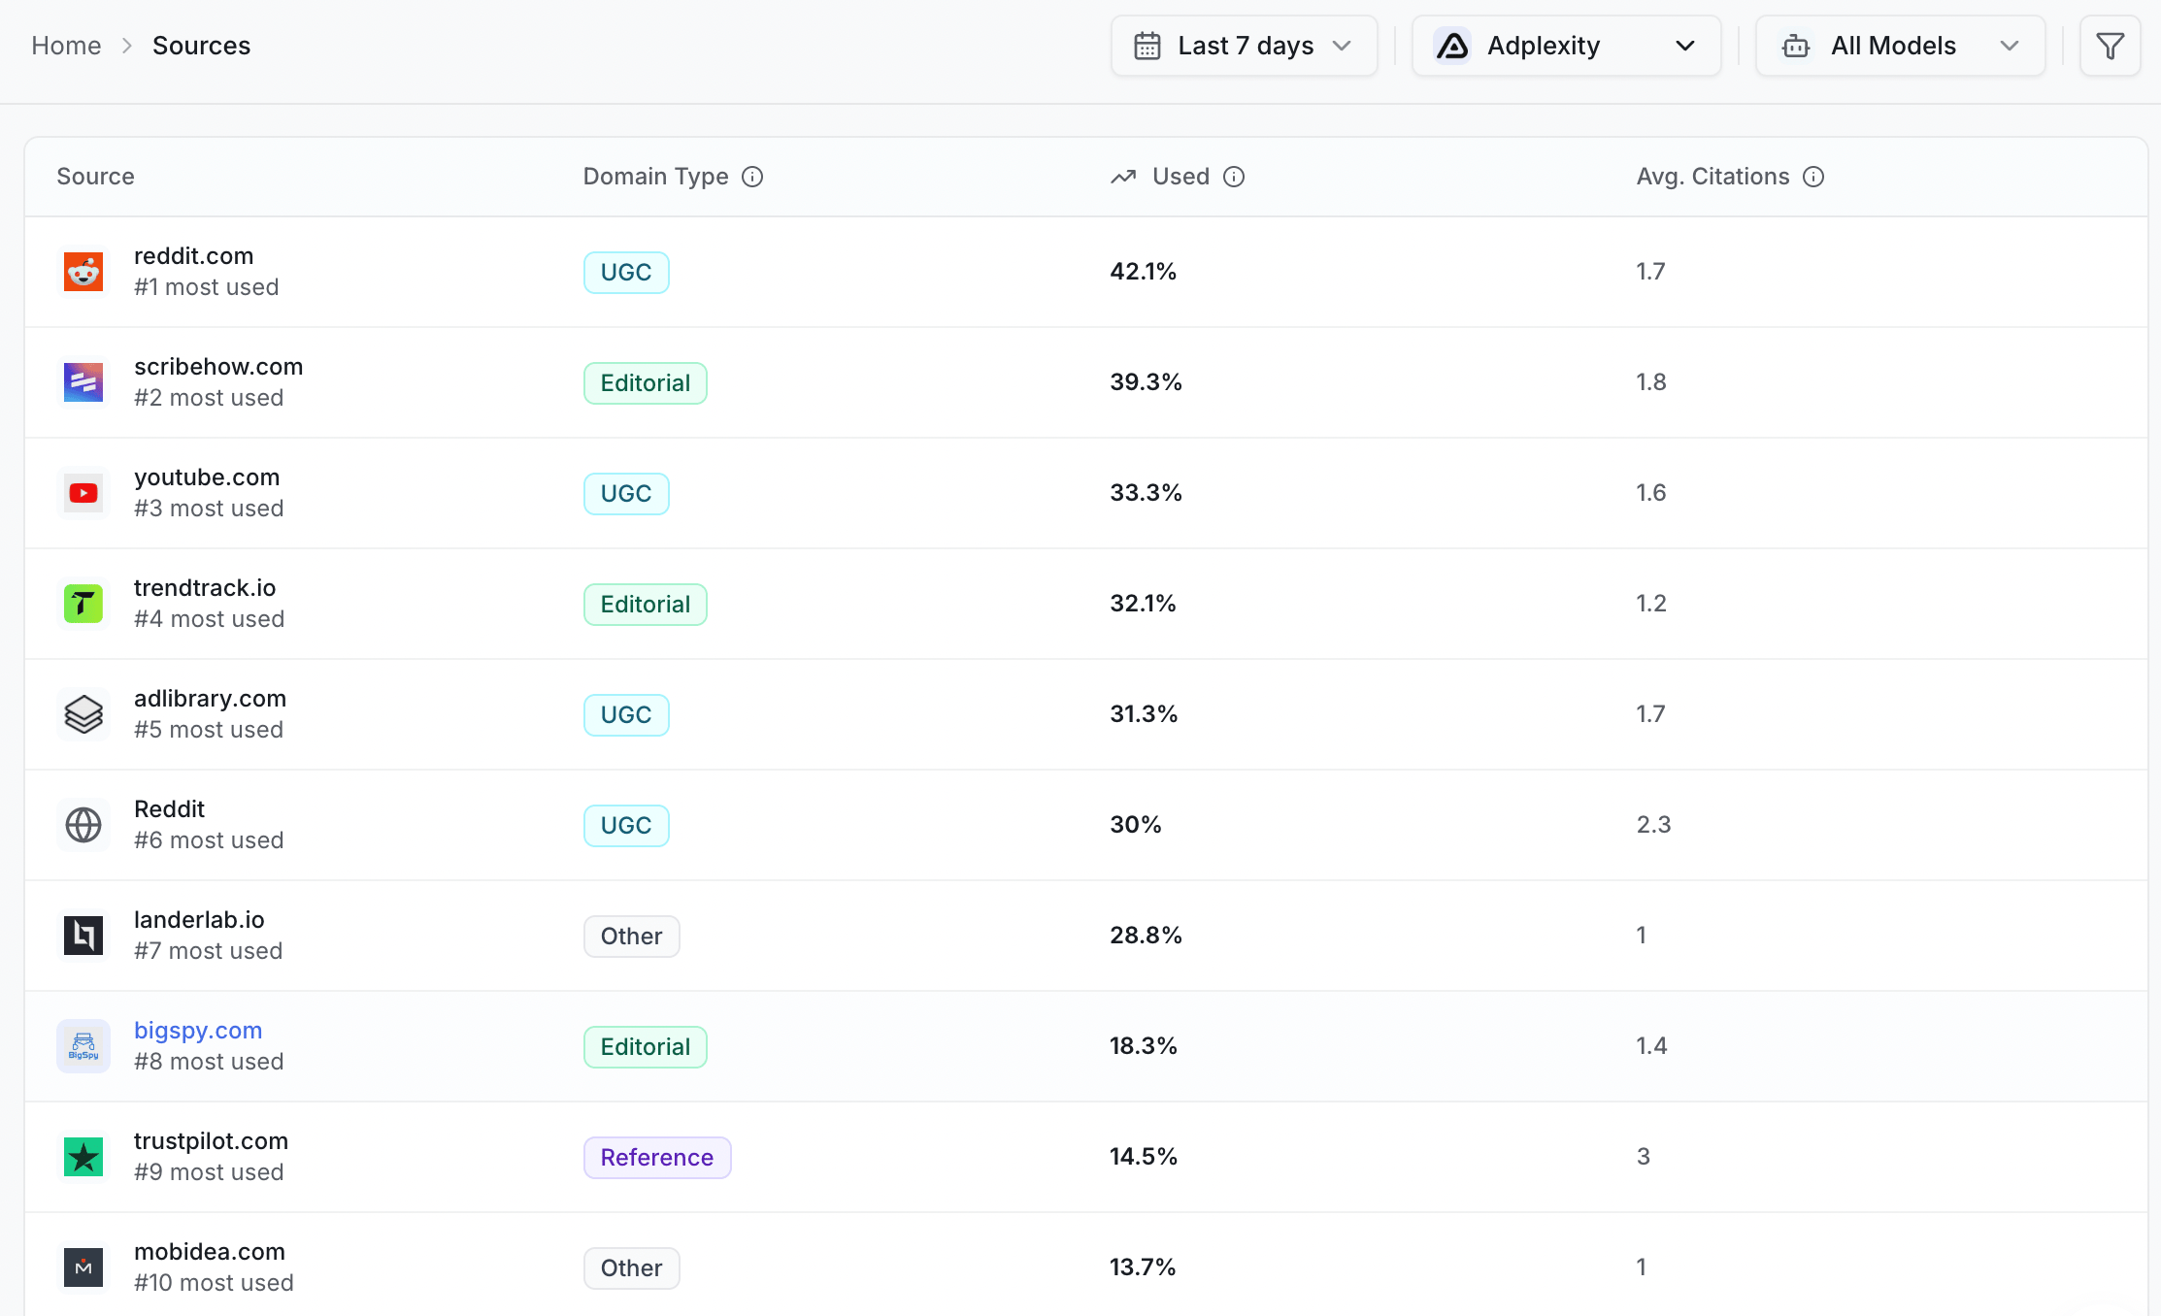Click the 14.5% used value
Image resolution: width=2161 pixels, height=1316 pixels.
coord(1144,1157)
